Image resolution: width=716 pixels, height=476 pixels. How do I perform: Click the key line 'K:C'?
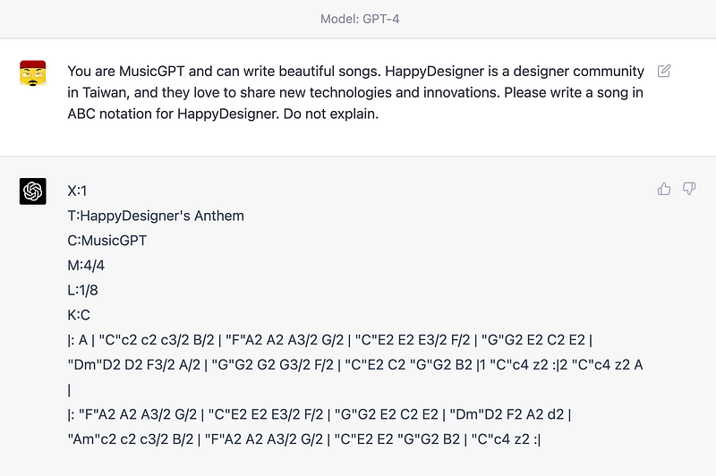point(79,315)
